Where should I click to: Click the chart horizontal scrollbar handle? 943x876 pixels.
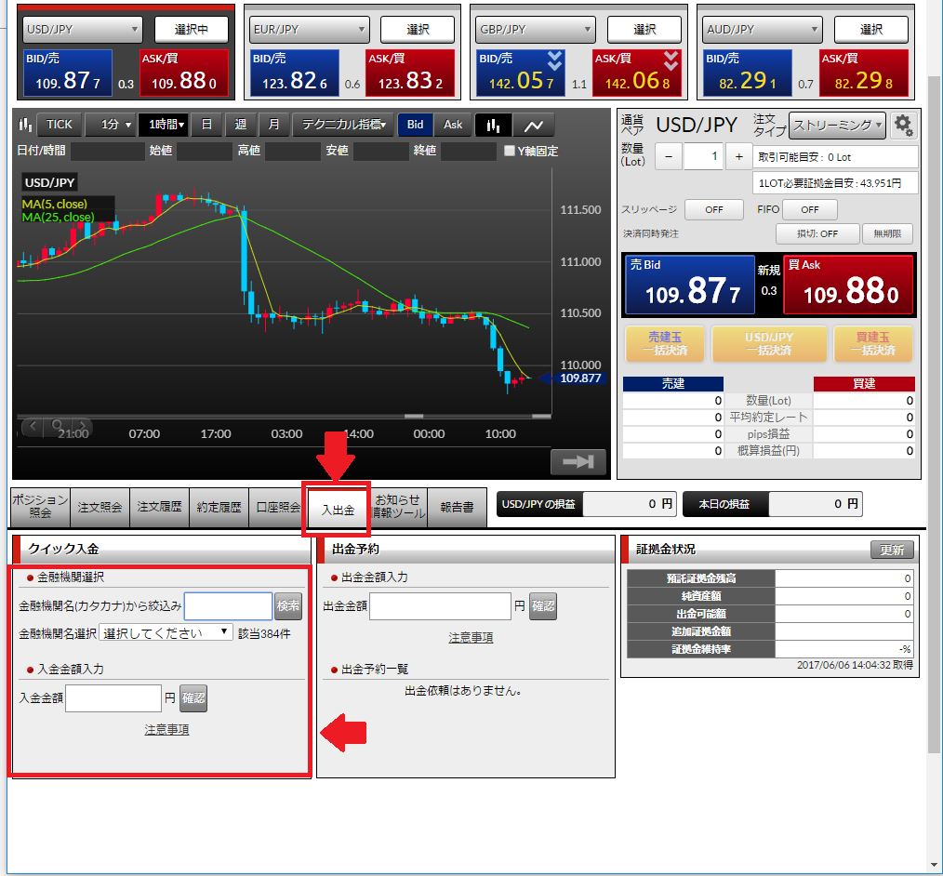[x=414, y=416]
